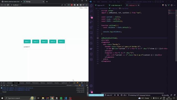Open the VS Code Search view
This screenshot has height=100, width=177.
tap(91, 11)
